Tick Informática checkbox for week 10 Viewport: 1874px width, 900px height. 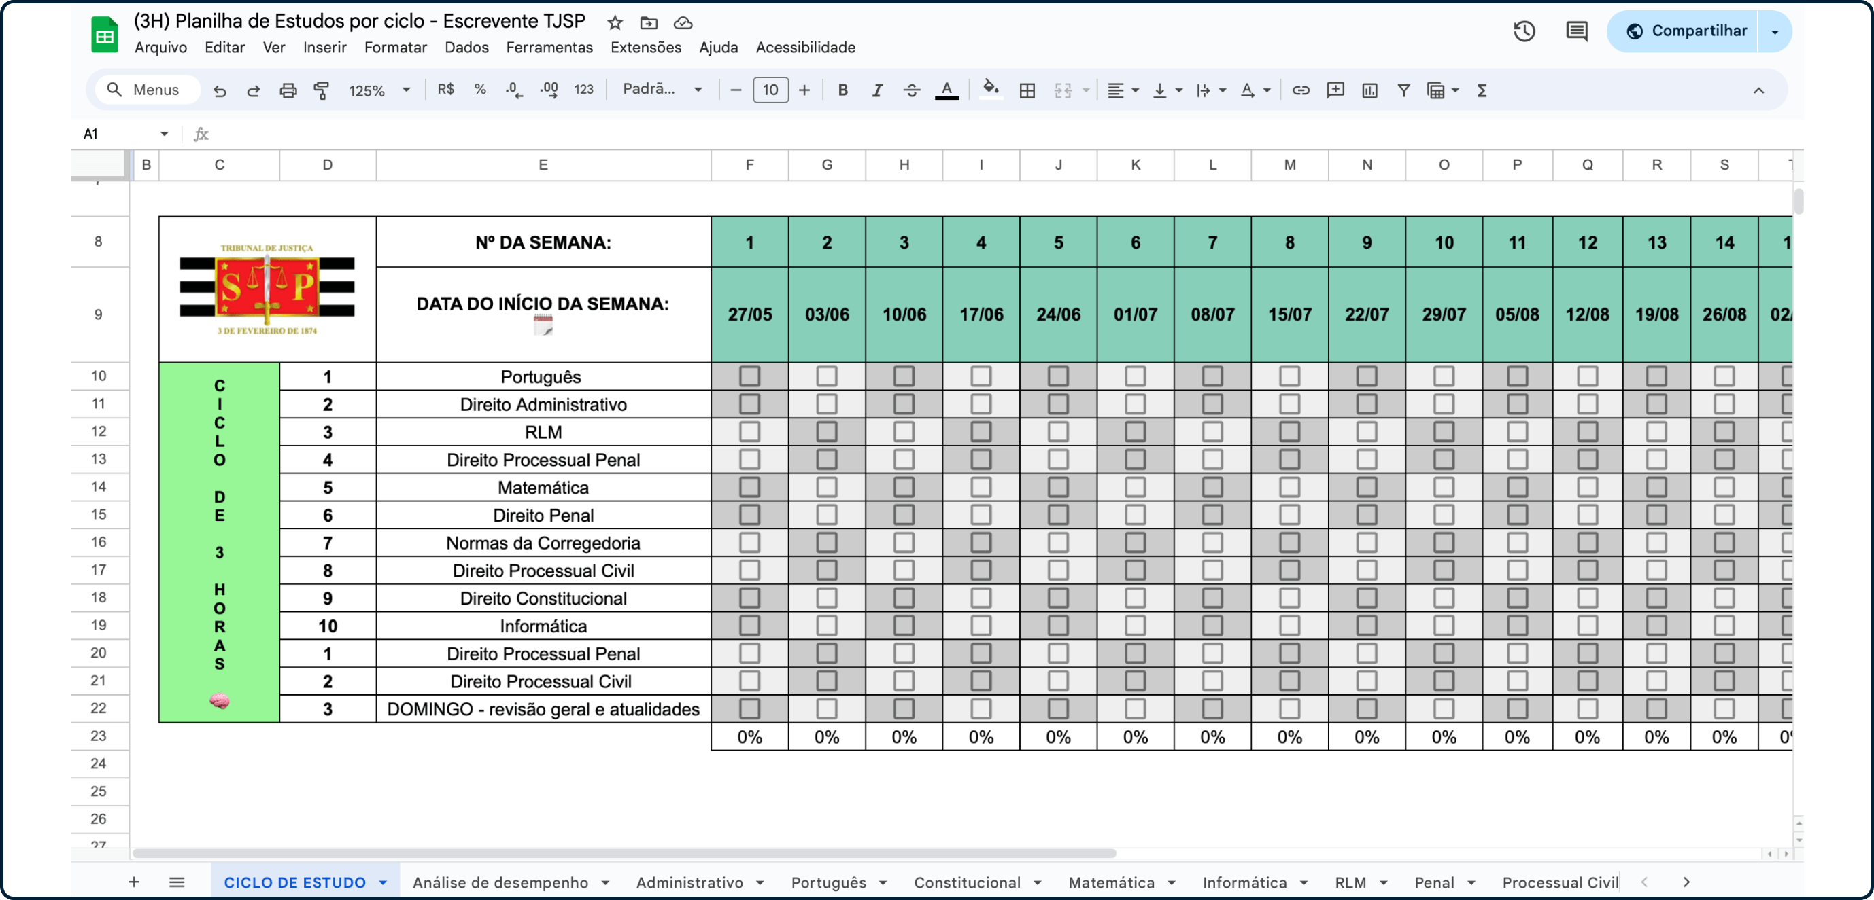click(x=1444, y=625)
